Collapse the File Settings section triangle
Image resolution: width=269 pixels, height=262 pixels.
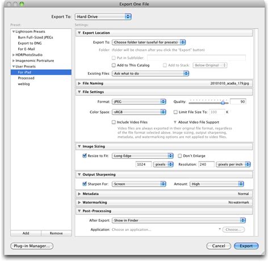point(79,92)
